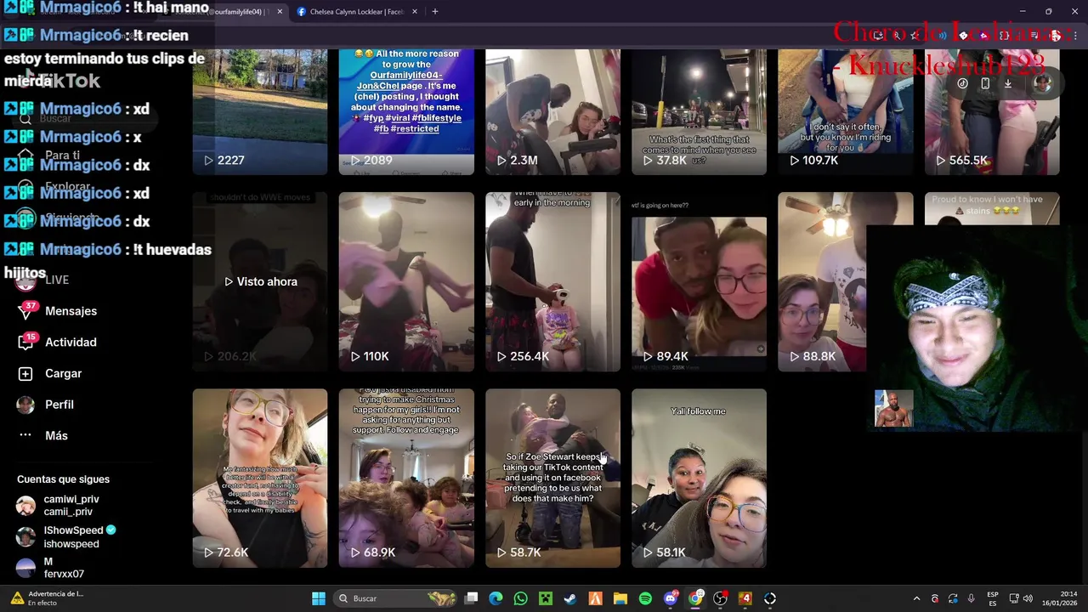The width and height of the screenshot is (1088, 612).
Task: Open File Explorer from taskbar
Action: [620, 598]
